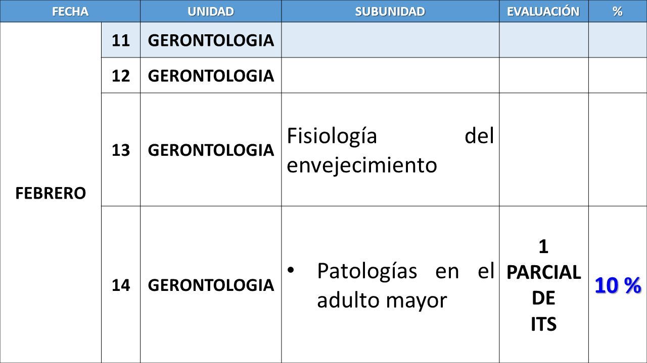This screenshot has height=363, width=647.
Task: Click the SUBUNIDAD header cell
Action: tap(390, 11)
